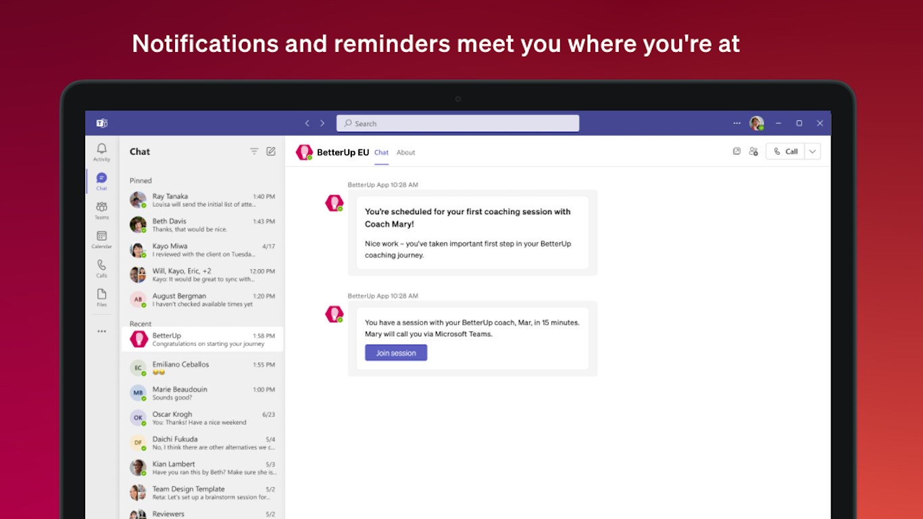Click the Beth Davis avatar
Screen dimensions: 923x519
138,225
